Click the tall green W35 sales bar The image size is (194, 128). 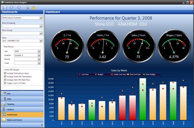pos(143,99)
